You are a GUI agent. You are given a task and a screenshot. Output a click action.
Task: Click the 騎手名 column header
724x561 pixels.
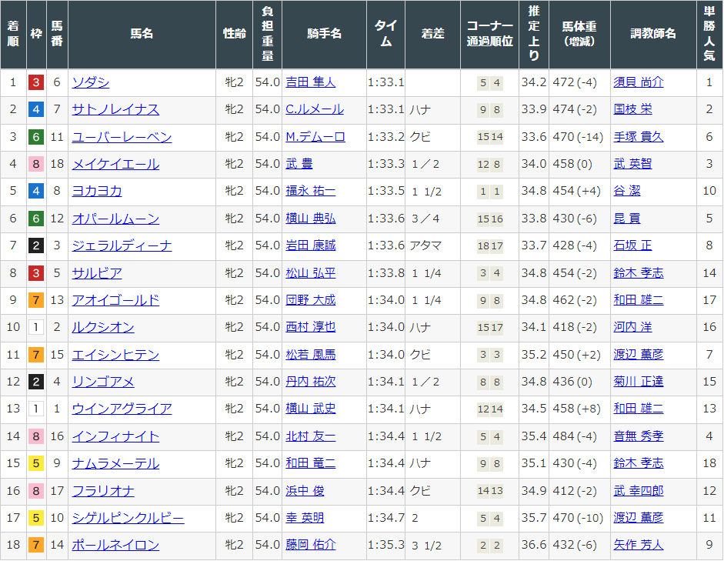324,34
